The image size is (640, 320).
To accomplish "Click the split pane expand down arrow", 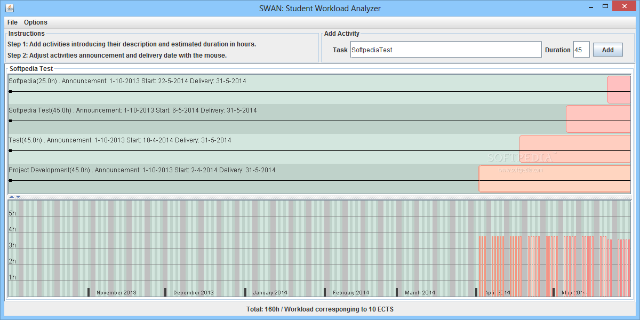I will tap(18, 197).
